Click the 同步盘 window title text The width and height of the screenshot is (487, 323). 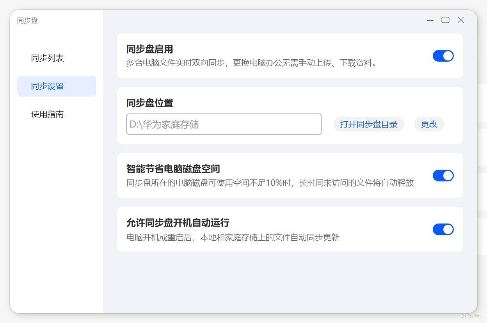tap(28, 21)
